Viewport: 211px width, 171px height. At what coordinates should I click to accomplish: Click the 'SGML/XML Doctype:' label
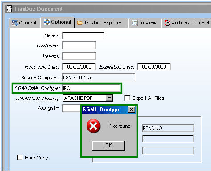[37, 88]
